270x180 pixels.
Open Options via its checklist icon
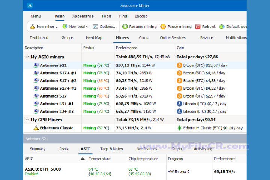coord(95,27)
